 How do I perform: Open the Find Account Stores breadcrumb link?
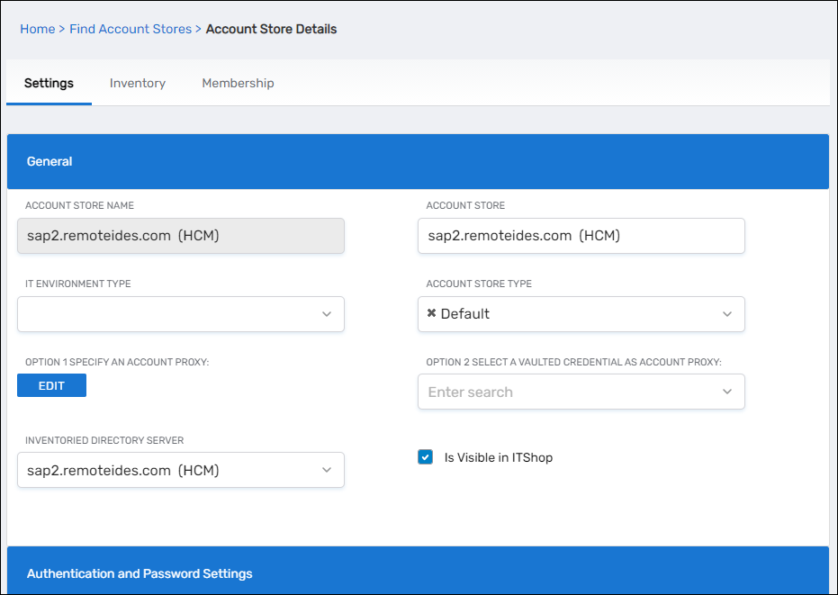click(130, 29)
